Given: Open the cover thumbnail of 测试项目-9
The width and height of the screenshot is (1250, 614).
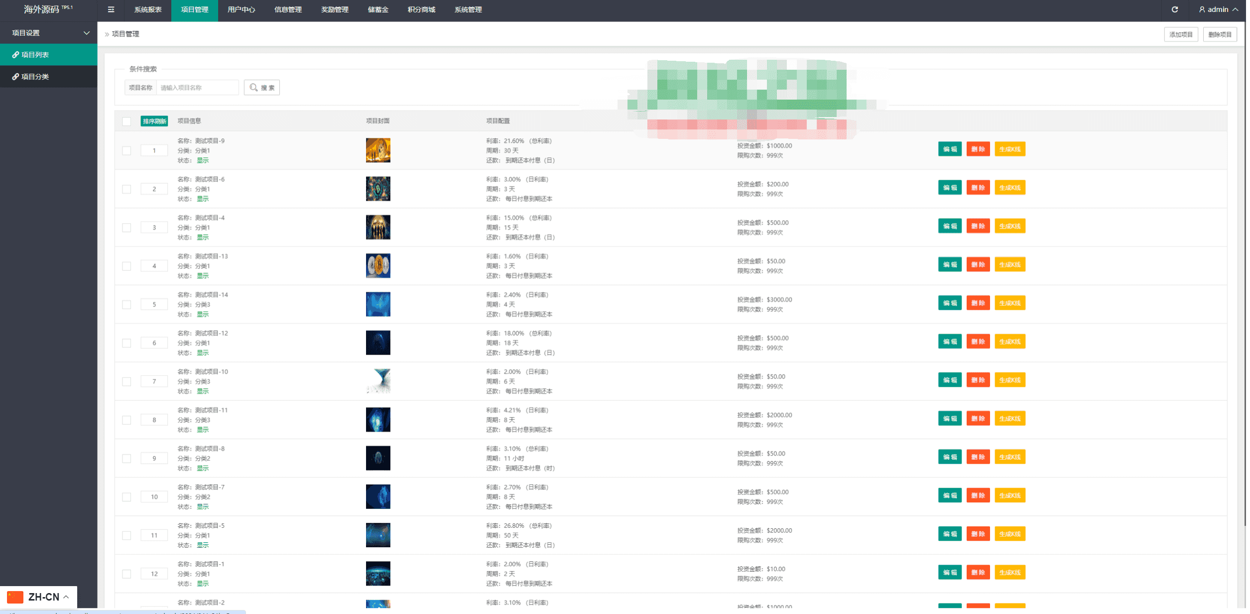Looking at the screenshot, I should 379,150.
